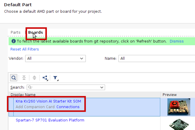The width and height of the screenshot is (195, 130).
Task: Click Reset All Filters link
Action: tap(25, 49)
